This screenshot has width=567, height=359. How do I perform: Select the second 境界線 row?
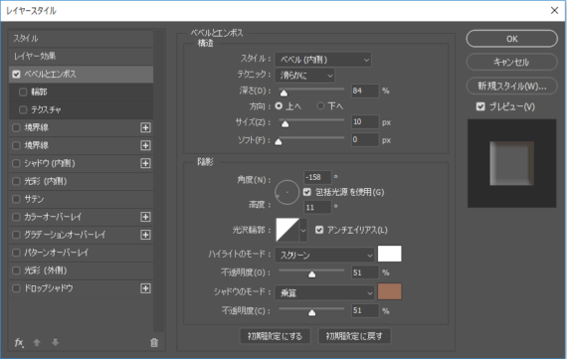(x=81, y=145)
